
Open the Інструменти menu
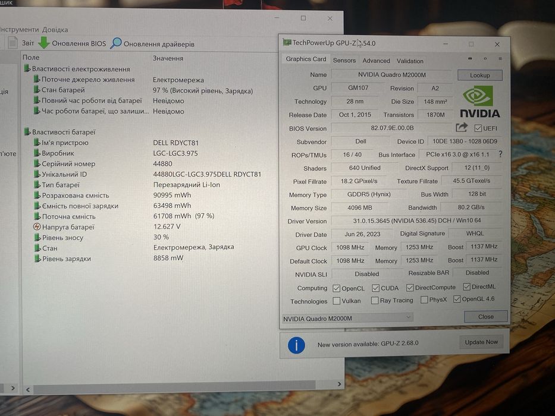tap(19, 29)
